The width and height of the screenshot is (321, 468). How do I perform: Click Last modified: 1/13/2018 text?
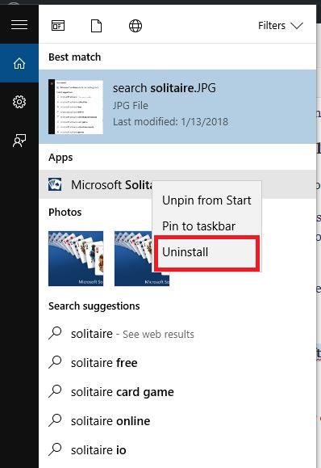pyautogui.click(x=170, y=122)
